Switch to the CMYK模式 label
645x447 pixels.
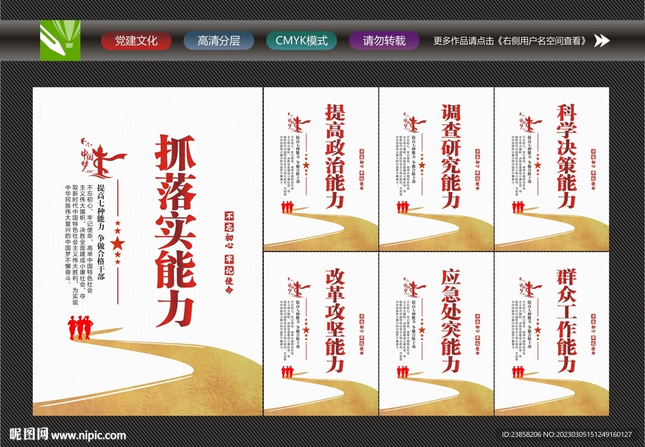[x=303, y=40]
